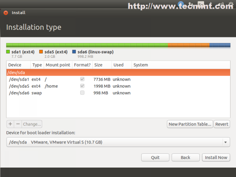Open New Partition Table... dialog
Viewport: 236px width, 177px height.
[190, 124]
